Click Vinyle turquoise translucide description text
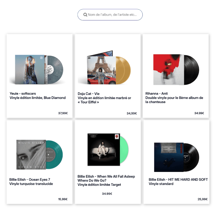Image resolution: width=216 pixels, height=214 pixels. pos(31,184)
